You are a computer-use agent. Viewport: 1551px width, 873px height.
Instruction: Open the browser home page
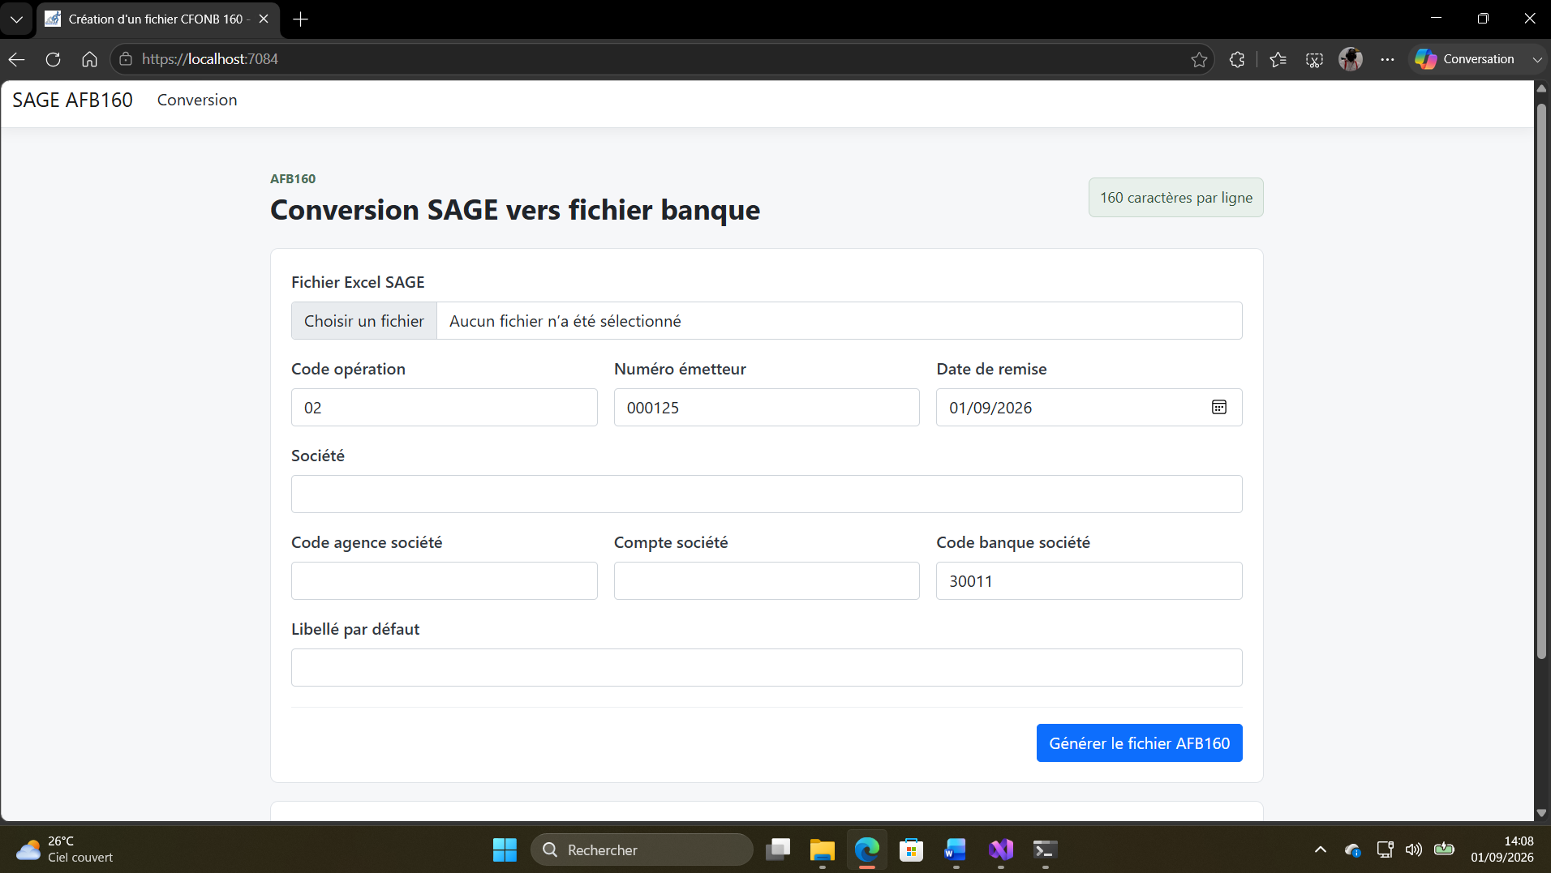[x=90, y=59]
